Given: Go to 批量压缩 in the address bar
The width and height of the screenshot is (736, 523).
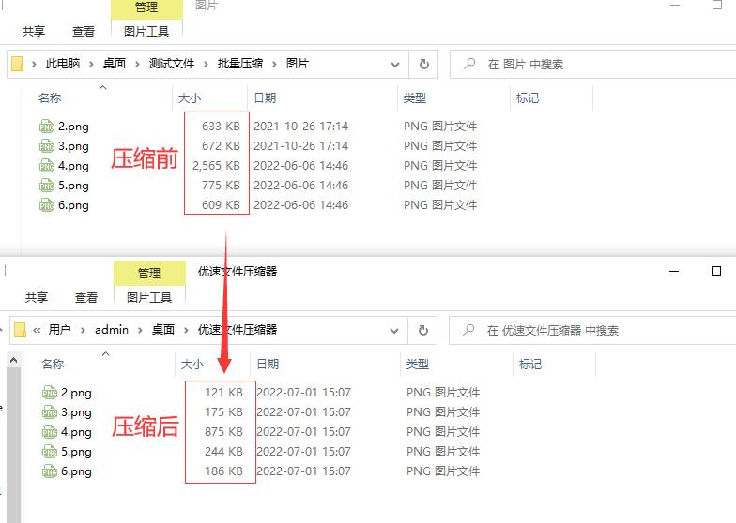Looking at the screenshot, I should click(240, 64).
